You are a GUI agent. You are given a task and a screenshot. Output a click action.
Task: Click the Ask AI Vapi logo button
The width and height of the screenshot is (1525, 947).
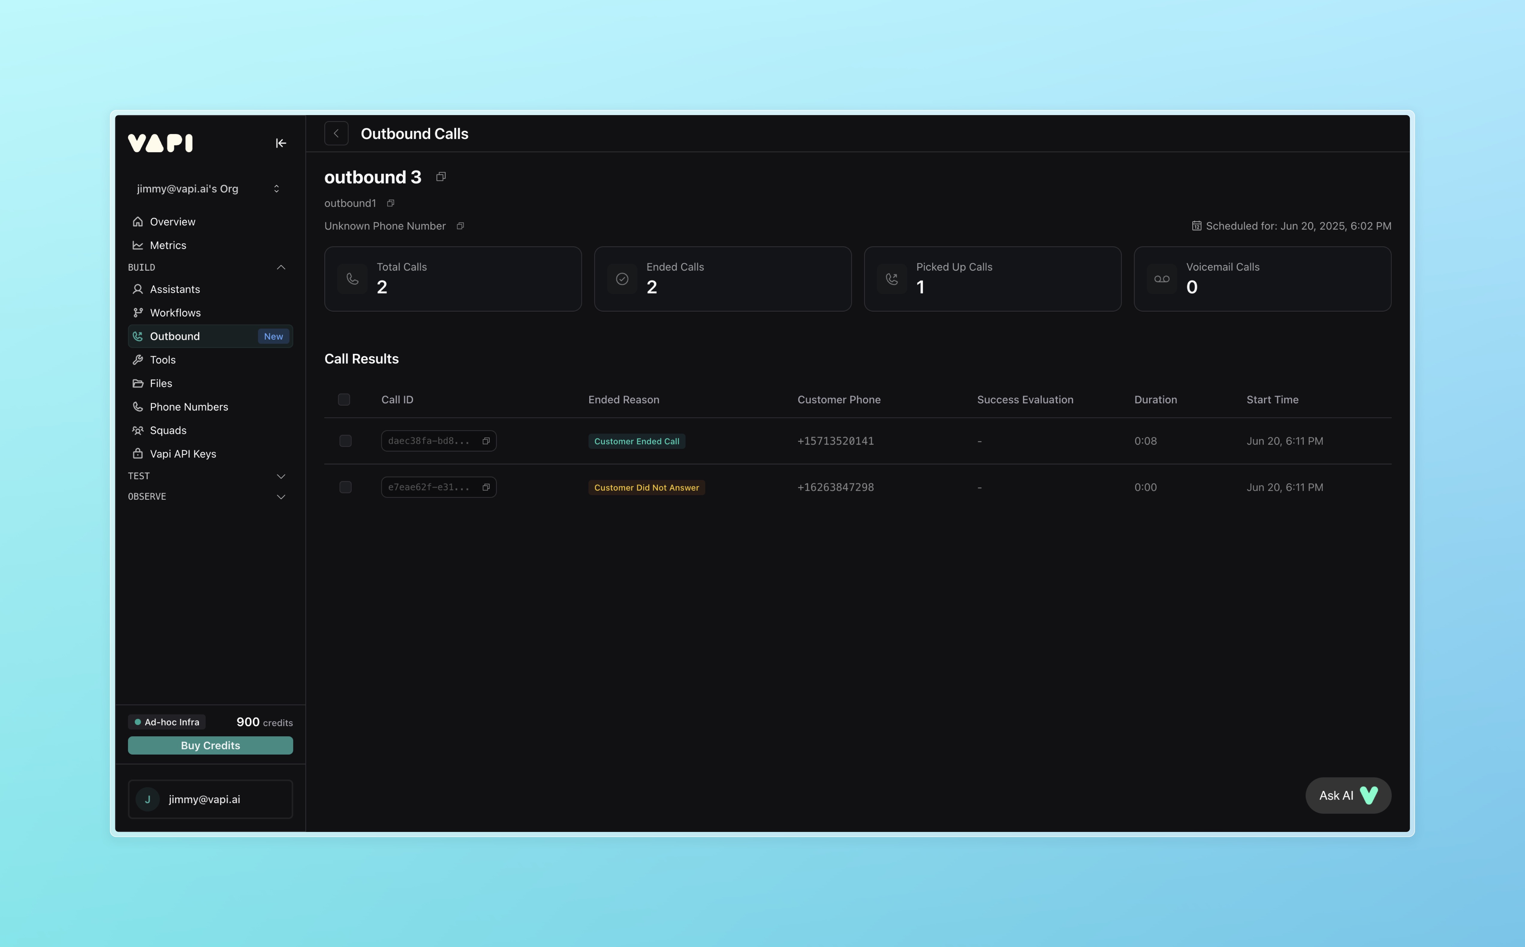[1348, 795]
